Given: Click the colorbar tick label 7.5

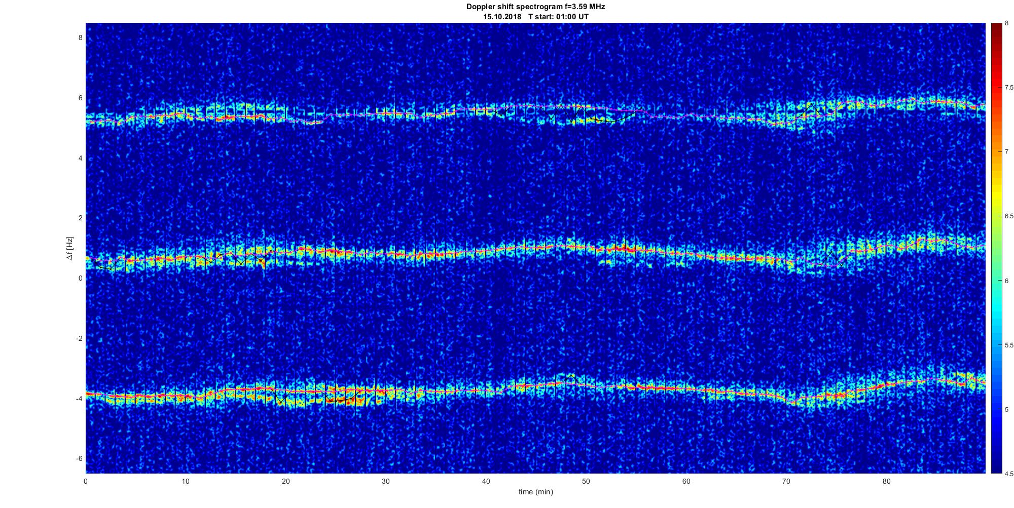Looking at the screenshot, I should [1009, 88].
